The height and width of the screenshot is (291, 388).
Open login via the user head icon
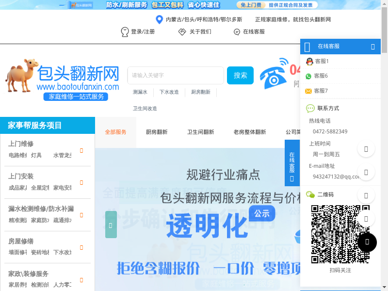(125, 32)
